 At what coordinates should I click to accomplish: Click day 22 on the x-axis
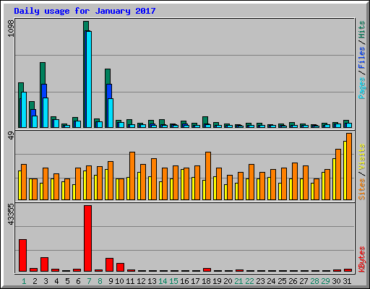click(x=249, y=281)
